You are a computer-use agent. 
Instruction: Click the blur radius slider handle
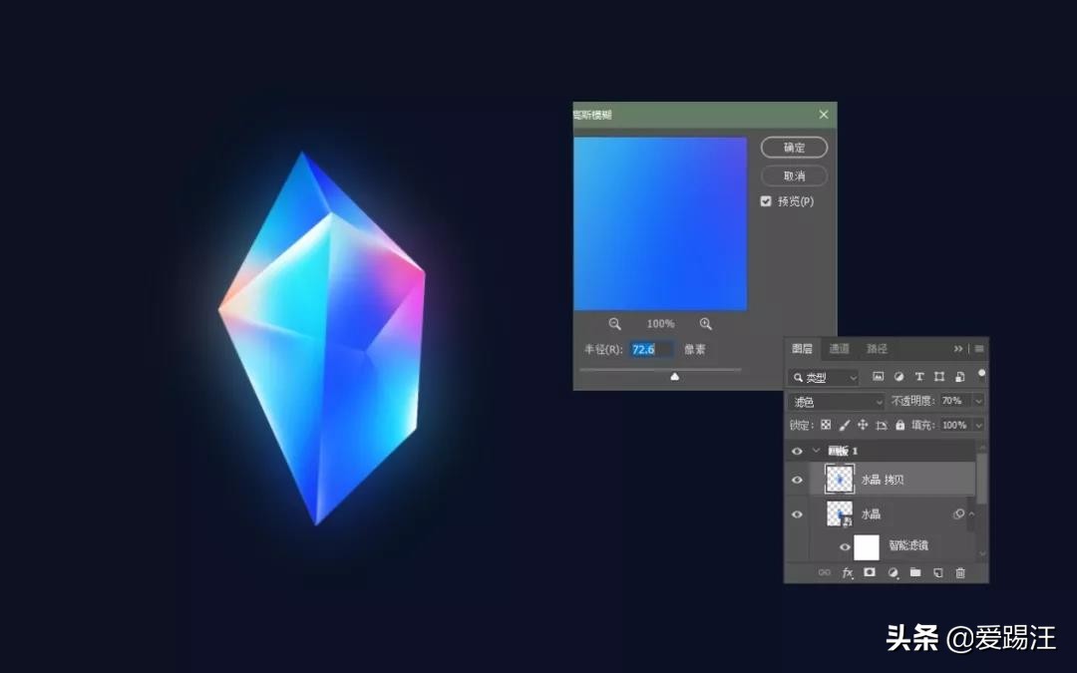coord(675,377)
